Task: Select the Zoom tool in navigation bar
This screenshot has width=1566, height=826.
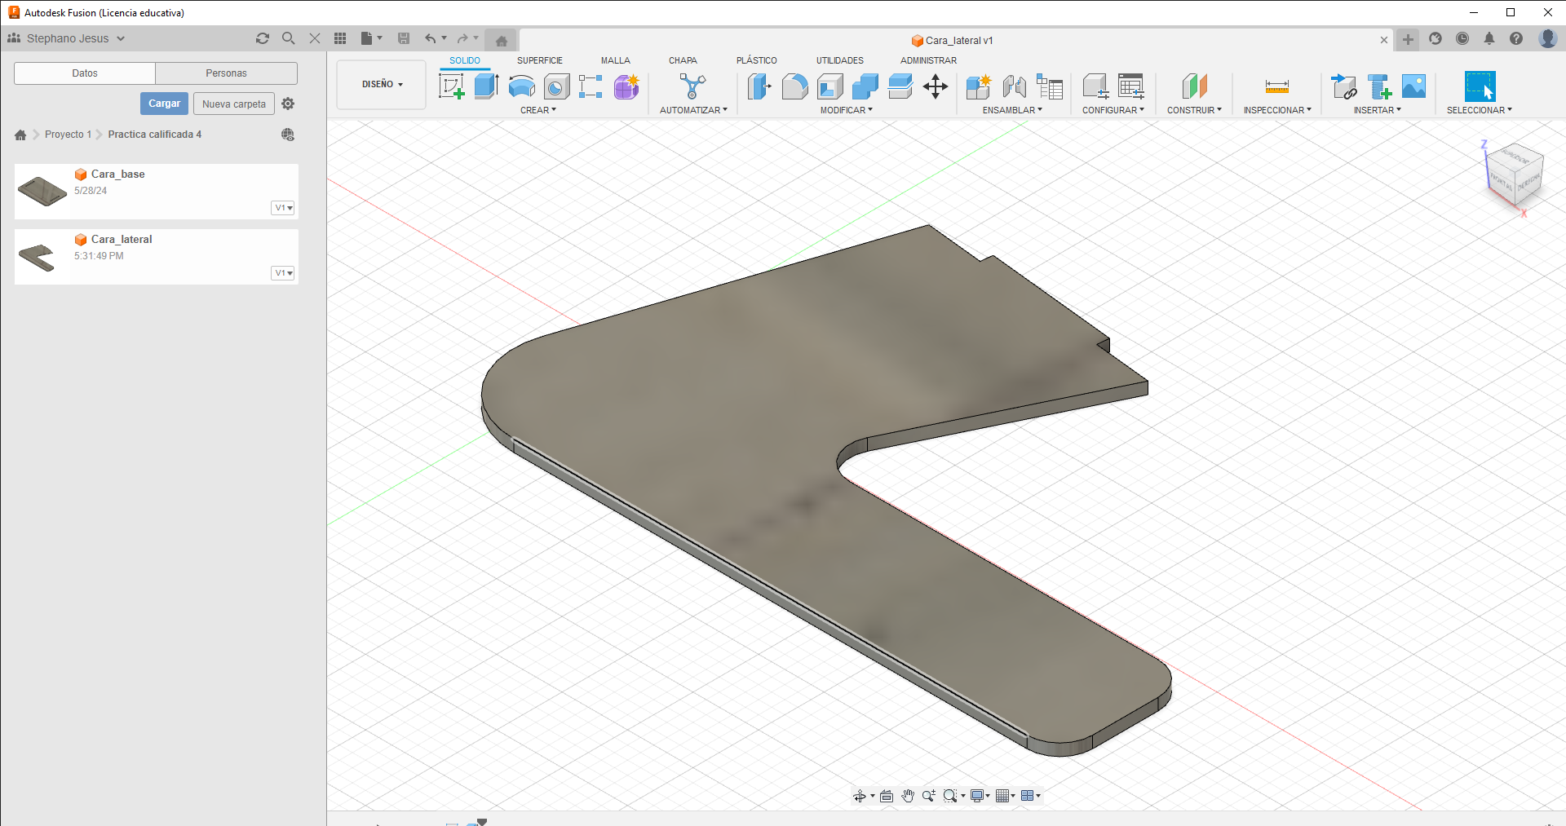Action: 928,796
